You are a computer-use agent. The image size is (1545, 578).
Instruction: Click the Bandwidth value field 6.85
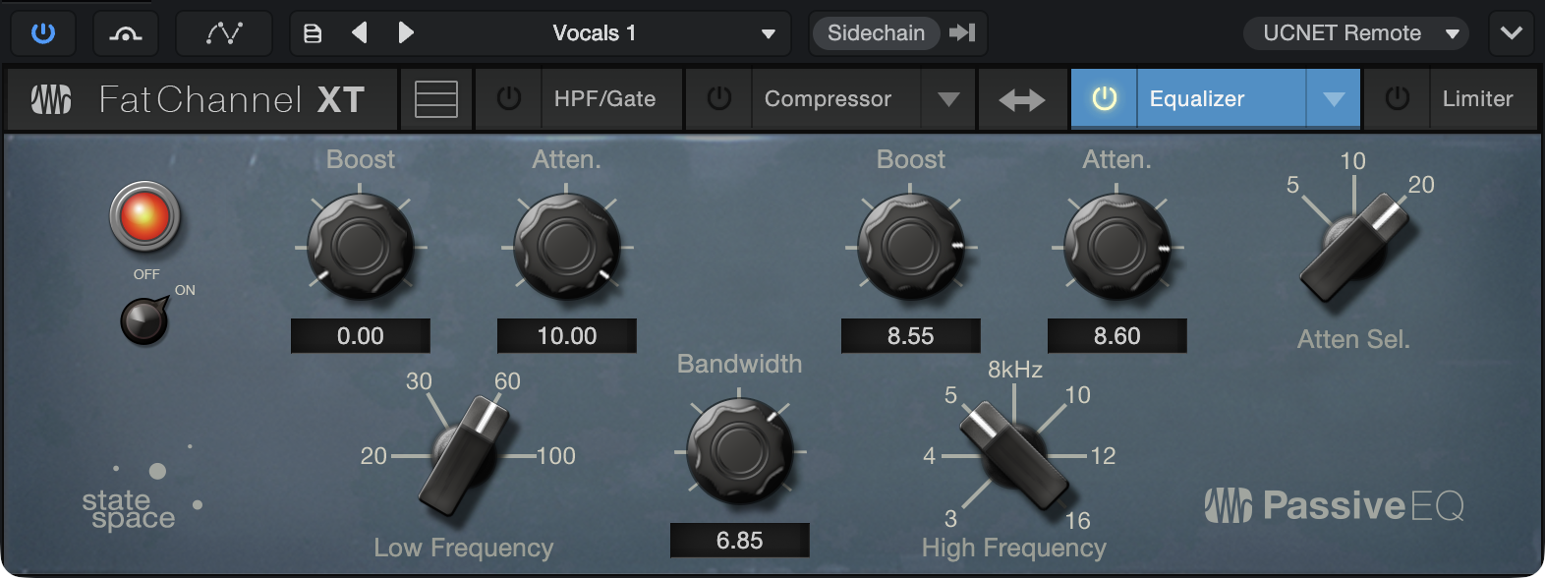(740, 541)
